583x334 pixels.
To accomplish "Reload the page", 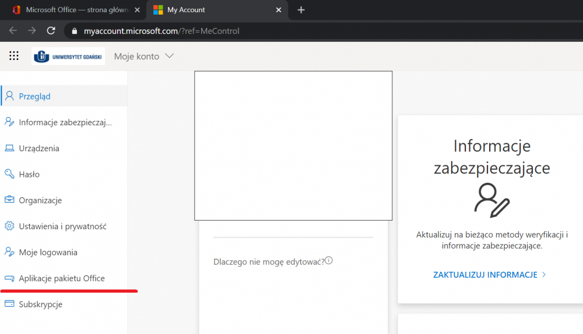I will pyautogui.click(x=51, y=31).
